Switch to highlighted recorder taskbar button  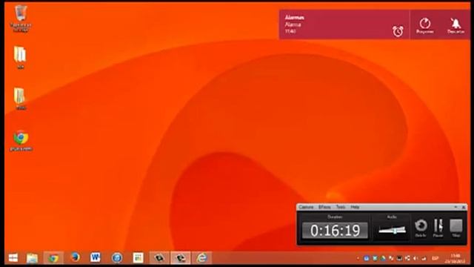click(x=181, y=258)
